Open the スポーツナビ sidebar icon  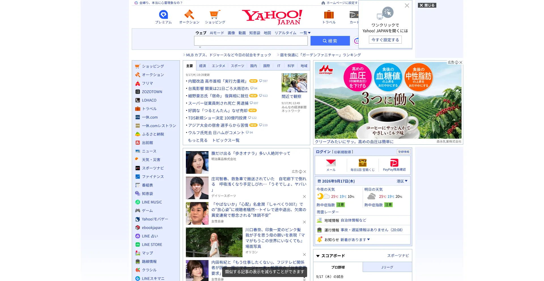(138, 168)
